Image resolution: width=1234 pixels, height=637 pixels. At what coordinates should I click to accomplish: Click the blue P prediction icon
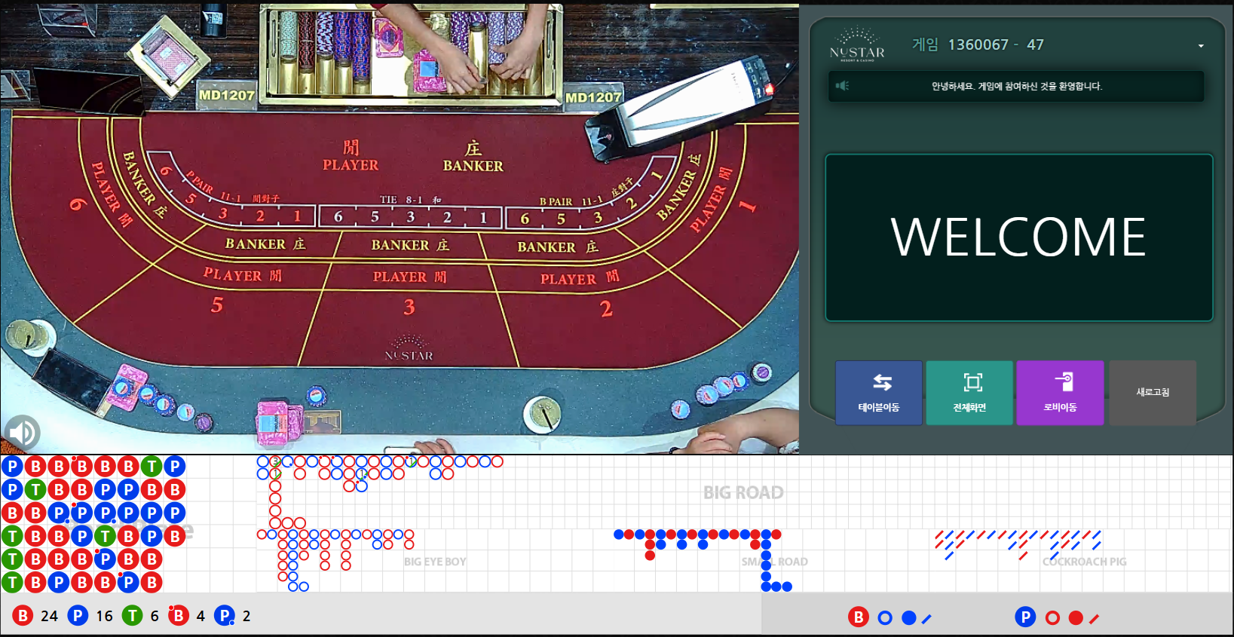coord(1025,617)
